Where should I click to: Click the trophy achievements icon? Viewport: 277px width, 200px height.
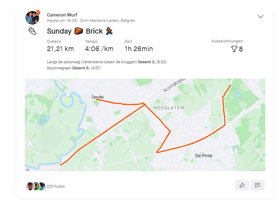[x=234, y=49]
